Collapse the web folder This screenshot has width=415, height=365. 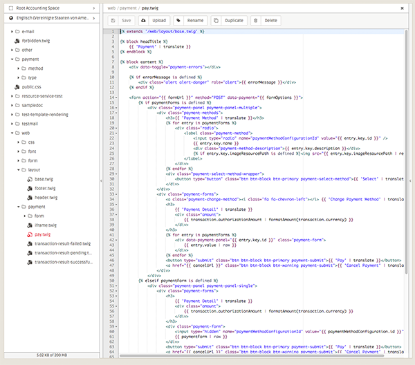pyautogui.click(x=10, y=132)
